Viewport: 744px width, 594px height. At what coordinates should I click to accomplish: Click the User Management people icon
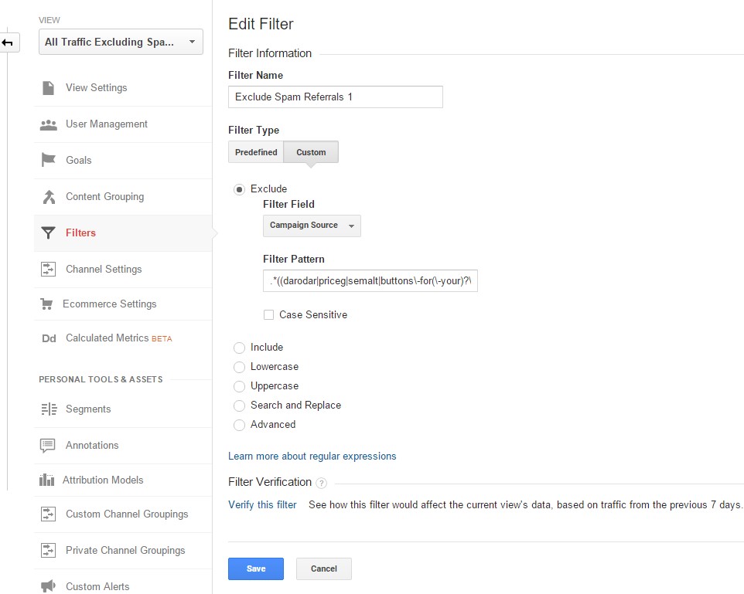tap(49, 124)
